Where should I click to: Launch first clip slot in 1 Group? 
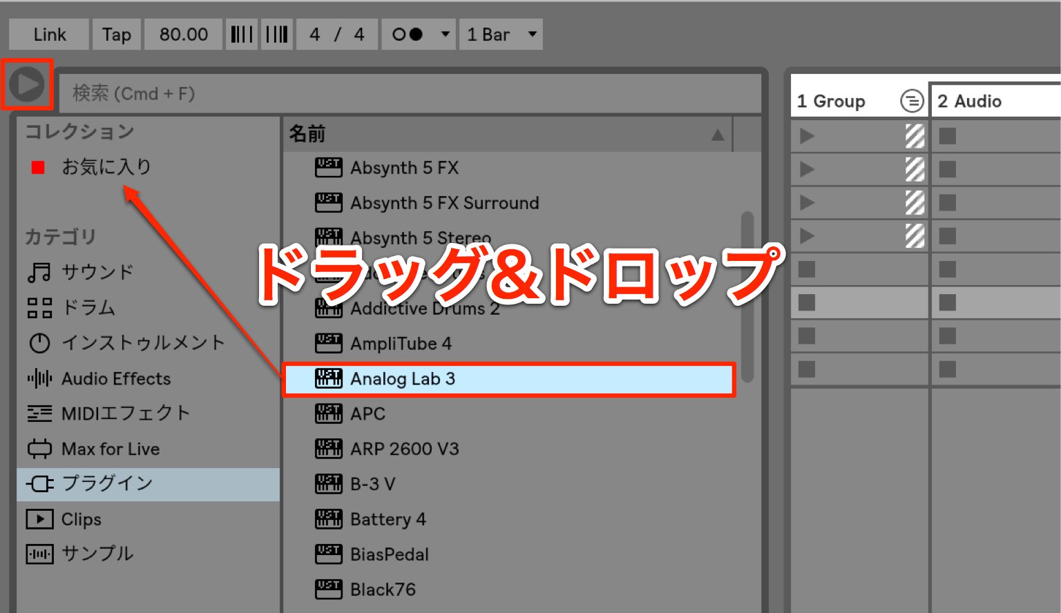806,136
